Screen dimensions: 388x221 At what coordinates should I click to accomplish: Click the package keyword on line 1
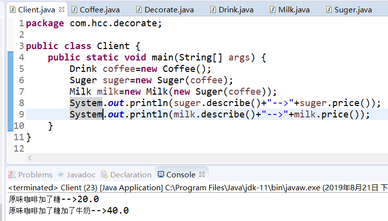point(45,23)
